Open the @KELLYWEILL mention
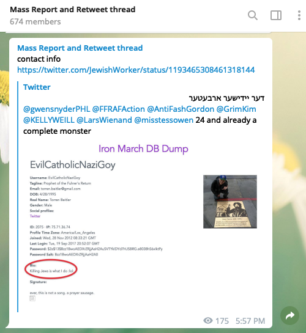This screenshot has height=333, width=306. [49, 120]
